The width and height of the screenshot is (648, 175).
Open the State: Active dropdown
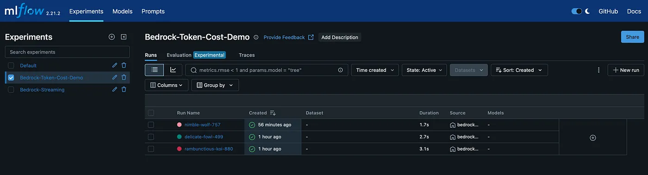[x=424, y=70]
